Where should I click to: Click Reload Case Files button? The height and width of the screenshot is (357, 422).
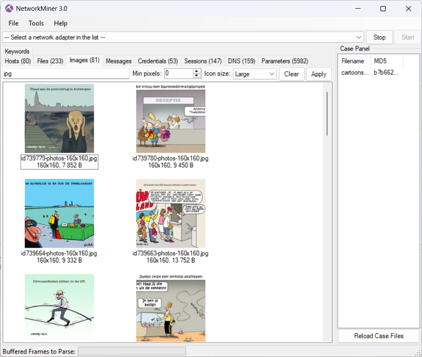378,336
